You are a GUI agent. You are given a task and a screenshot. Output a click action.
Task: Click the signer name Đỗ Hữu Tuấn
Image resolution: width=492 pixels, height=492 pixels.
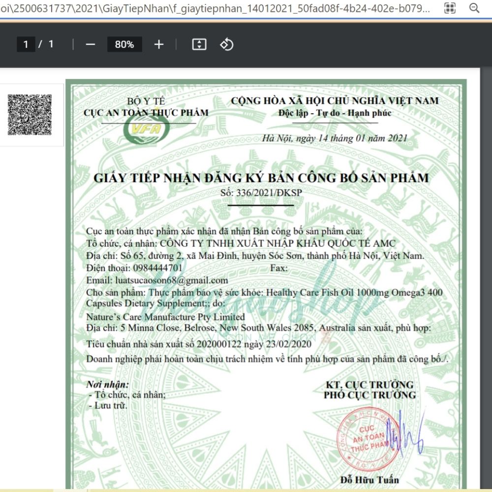pos(369,480)
